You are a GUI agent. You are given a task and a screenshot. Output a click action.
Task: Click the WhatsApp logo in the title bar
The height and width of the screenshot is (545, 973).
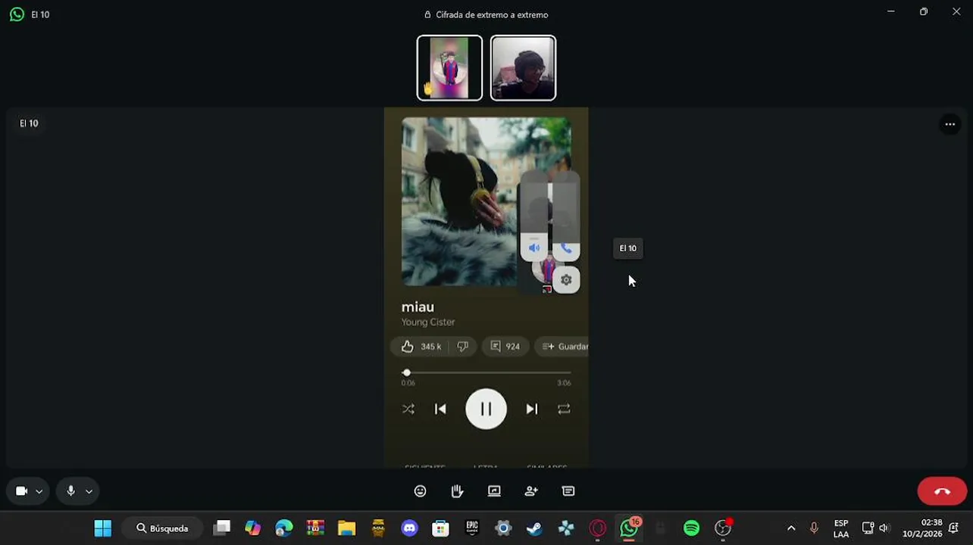coord(17,14)
